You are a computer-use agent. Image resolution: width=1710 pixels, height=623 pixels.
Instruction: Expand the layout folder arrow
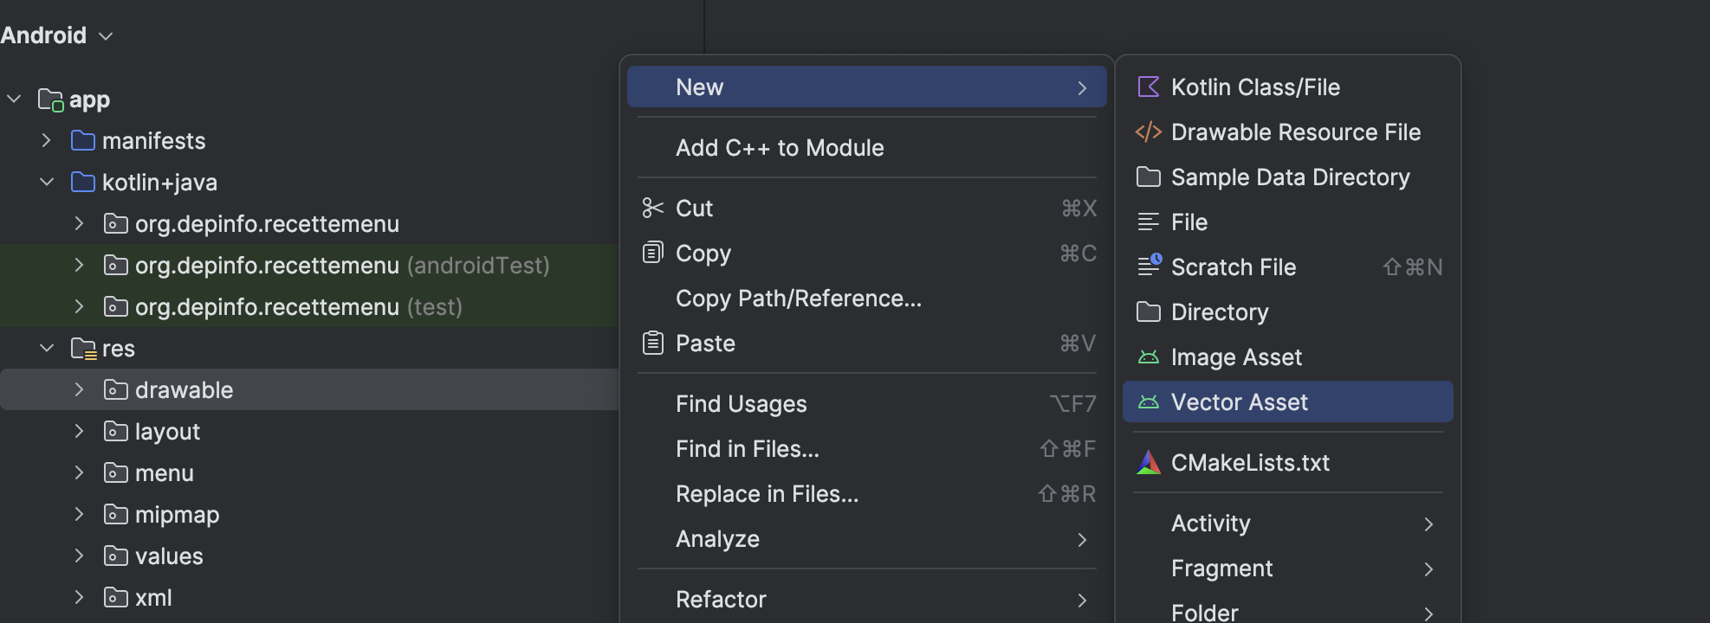[x=80, y=431]
